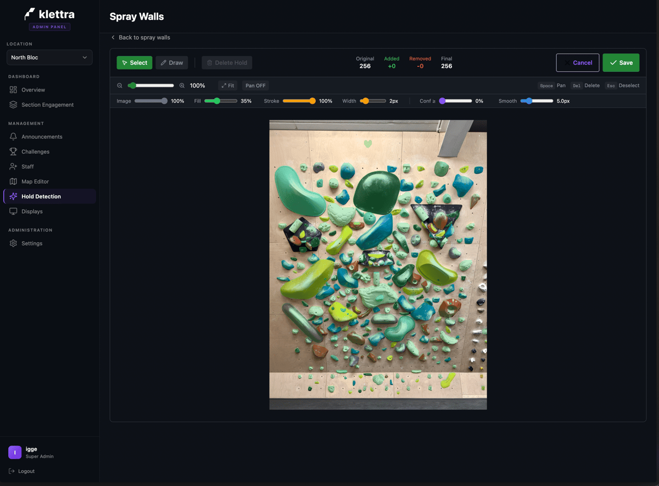The height and width of the screenshot is (486, 659).
Task: Click the Logout icon
Action: click(x=12, y=471)
